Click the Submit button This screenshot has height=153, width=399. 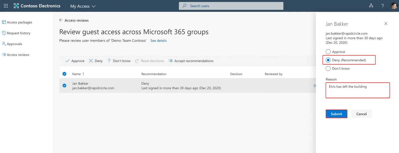point(336,114)
